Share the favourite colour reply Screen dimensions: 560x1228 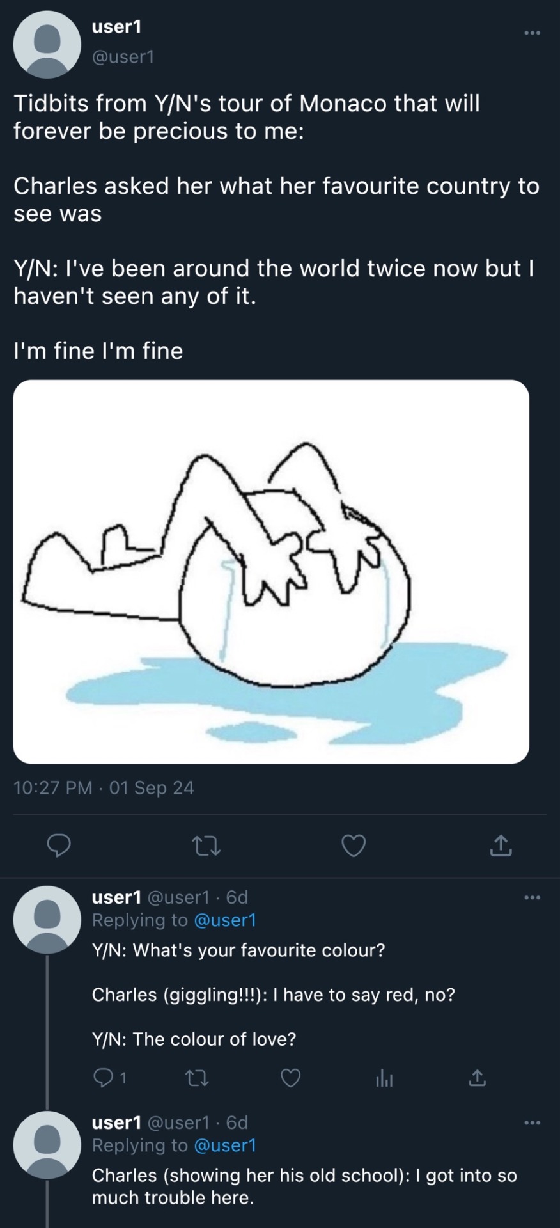pyautogui.click(x=478, y=1079)
